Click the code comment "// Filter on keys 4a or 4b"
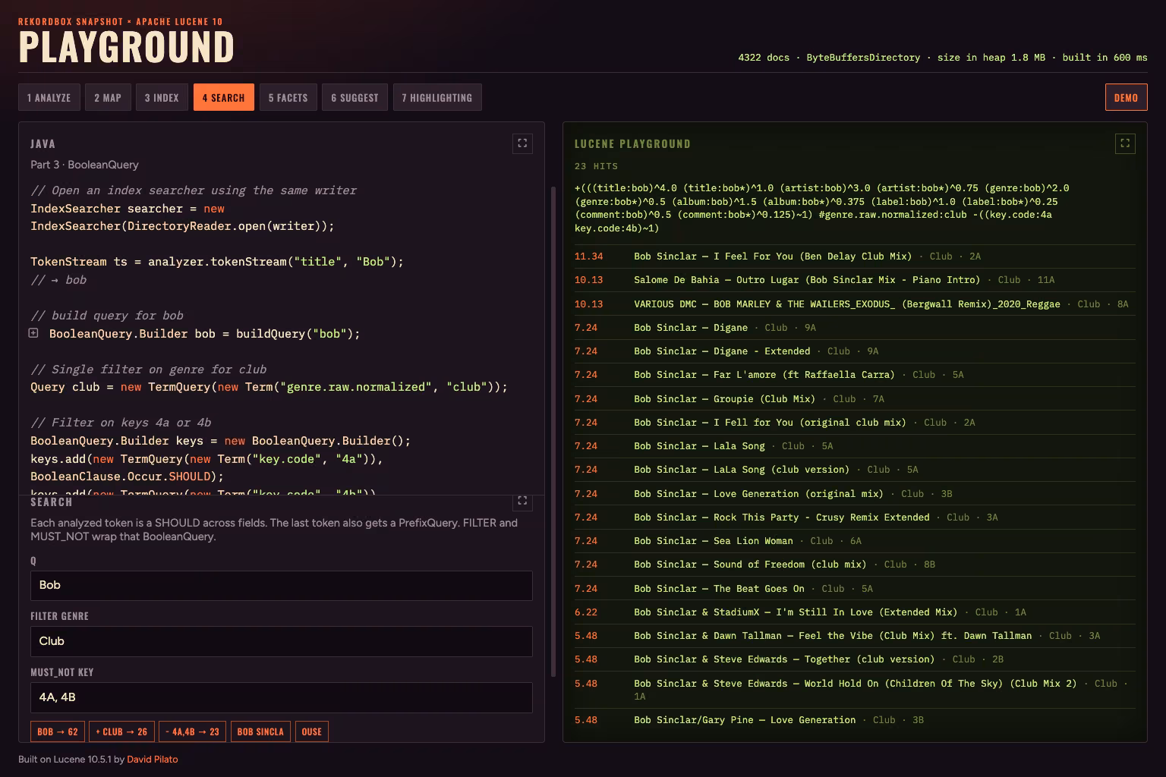Image resolution: width=1166 pixels, height=777 pixels. [121, 423]
